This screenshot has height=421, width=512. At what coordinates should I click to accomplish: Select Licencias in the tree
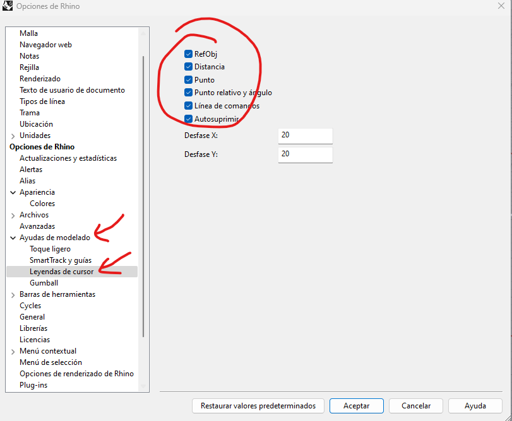[x=35, y=340]
